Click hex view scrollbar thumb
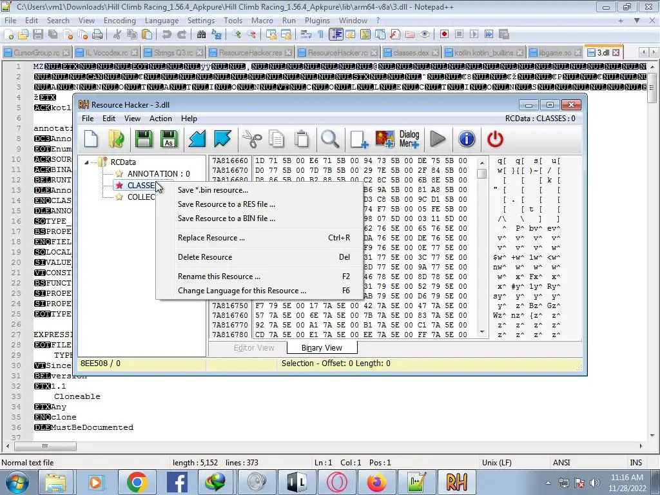 coord(482,173)
